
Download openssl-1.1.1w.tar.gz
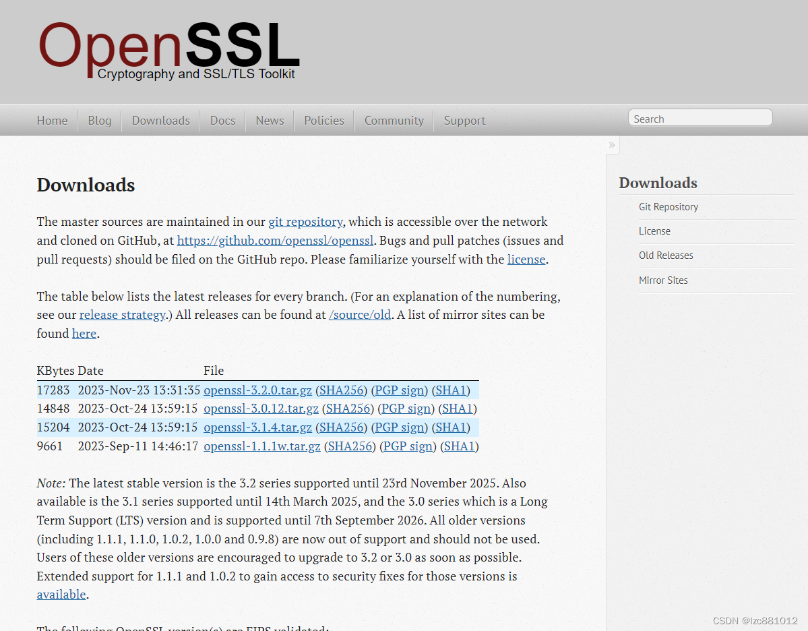(x=261, y=446)
